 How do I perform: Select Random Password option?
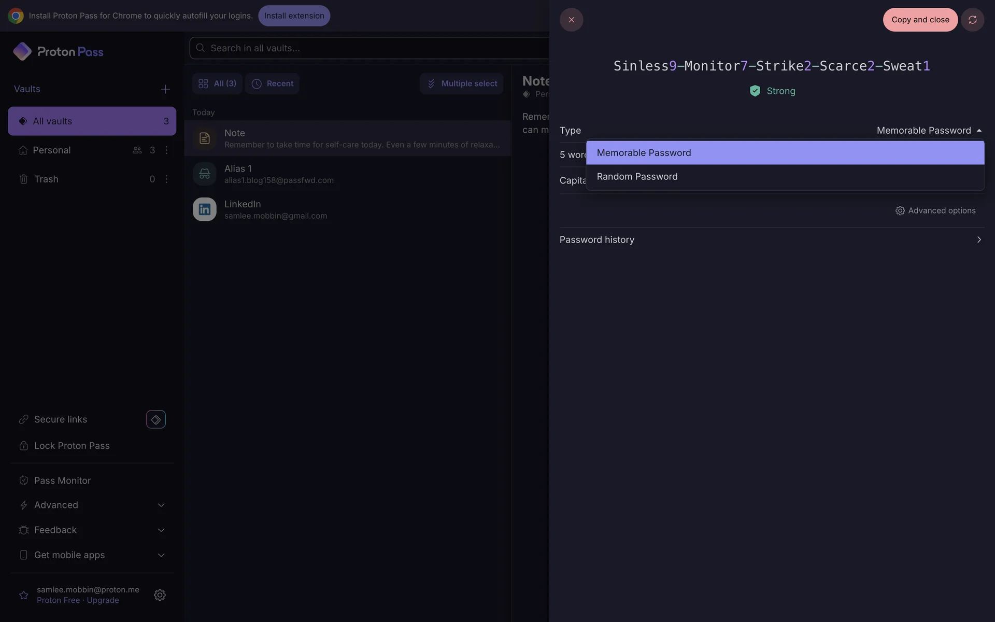[x=637, y=177]
